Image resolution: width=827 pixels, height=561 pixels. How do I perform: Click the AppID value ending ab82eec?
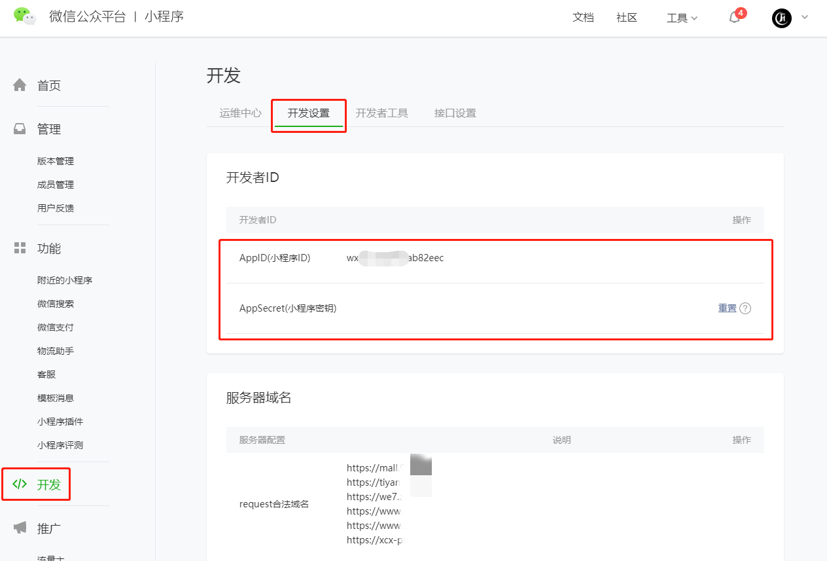[x=395, y=258]
